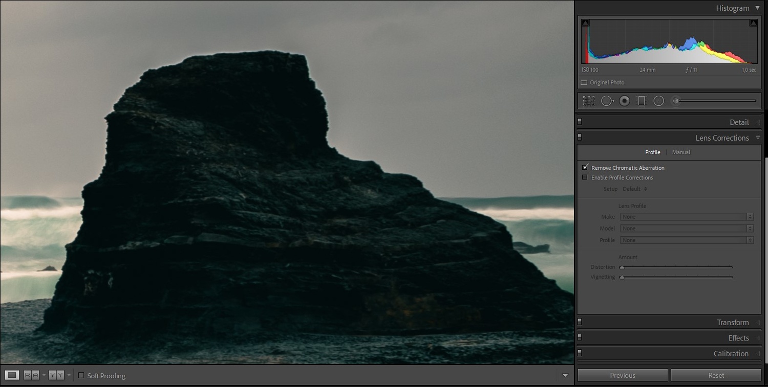Open the lens Make dropdown
The width and height of the screenshot is (768, 387).
point(687,217)
